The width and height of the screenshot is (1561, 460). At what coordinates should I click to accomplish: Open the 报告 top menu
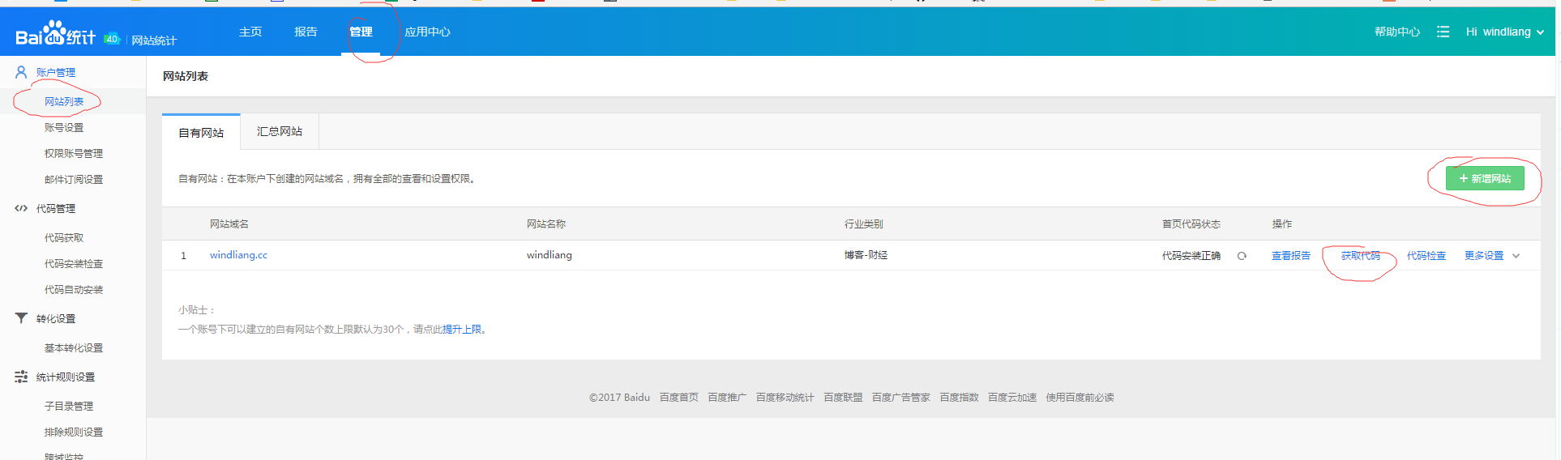tap(306, 32)
